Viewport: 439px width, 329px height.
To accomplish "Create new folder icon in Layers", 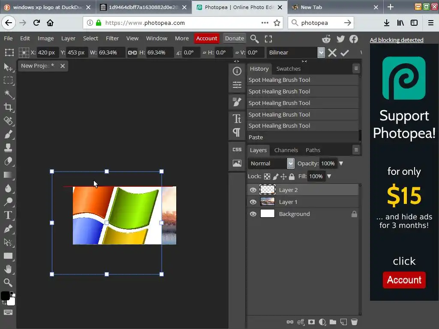I will click(x=333, y=322).
